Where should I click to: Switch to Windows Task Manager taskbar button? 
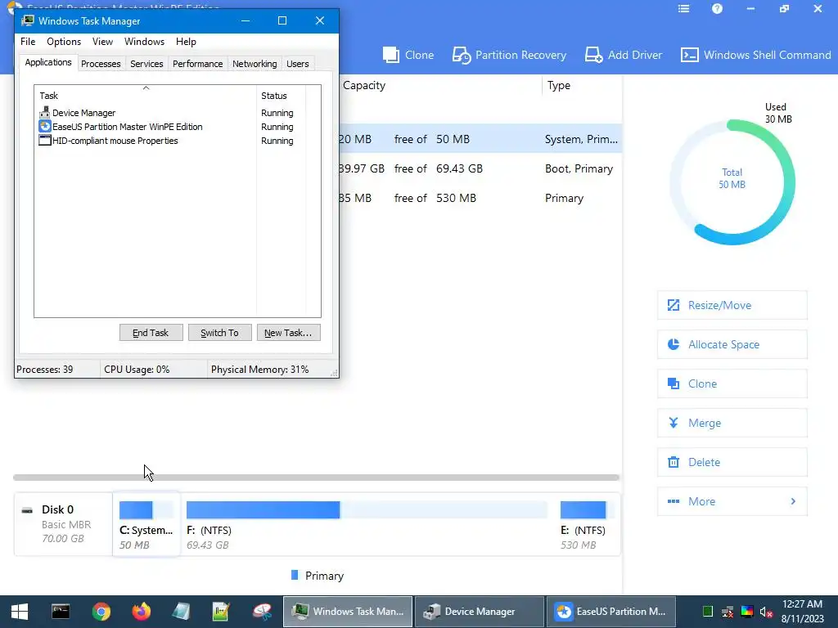[x=347, y=612]
